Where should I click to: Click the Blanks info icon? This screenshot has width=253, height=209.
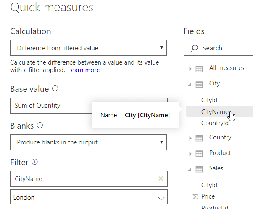click(40, 125)
